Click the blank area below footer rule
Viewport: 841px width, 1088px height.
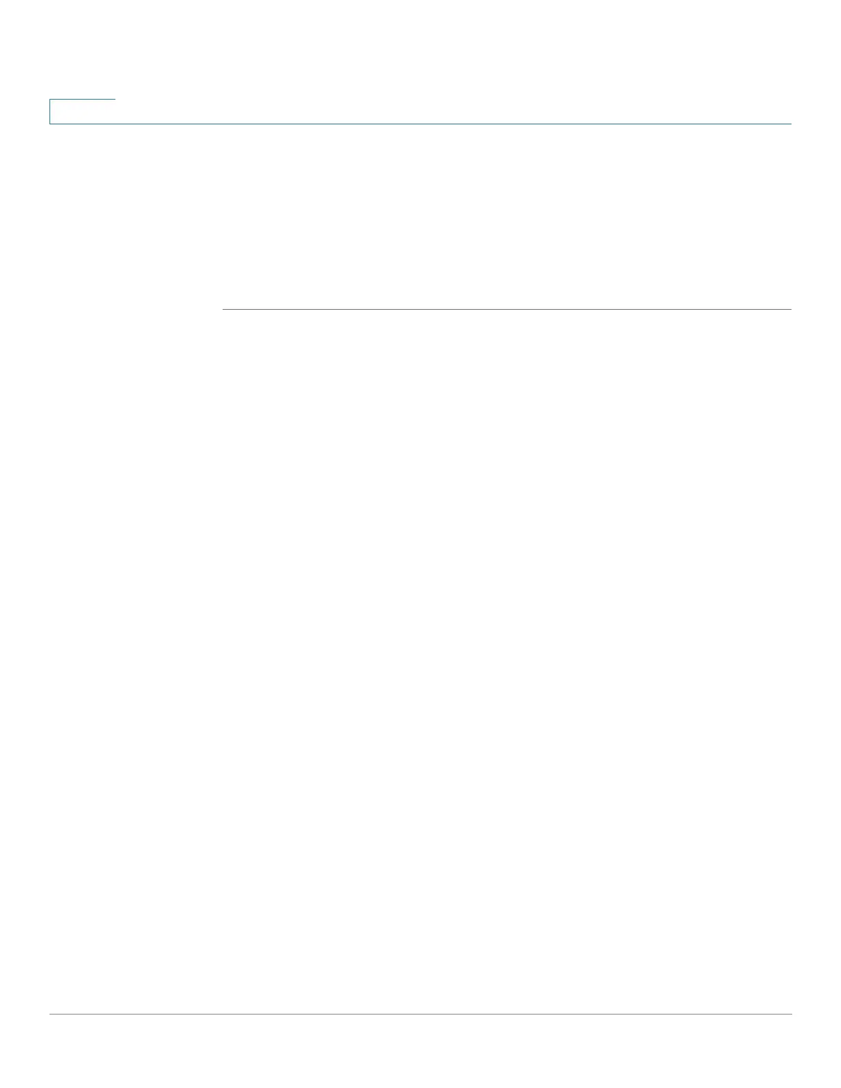coord(420,1051)
